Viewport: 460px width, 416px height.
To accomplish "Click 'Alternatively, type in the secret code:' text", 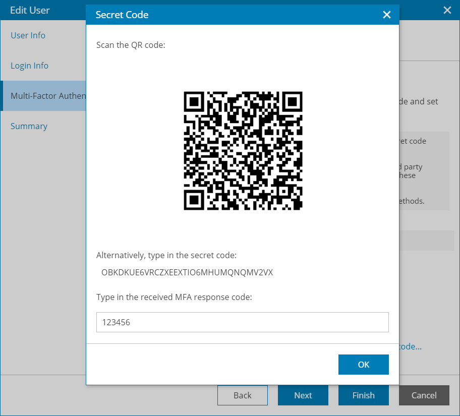I will point(166,255).
